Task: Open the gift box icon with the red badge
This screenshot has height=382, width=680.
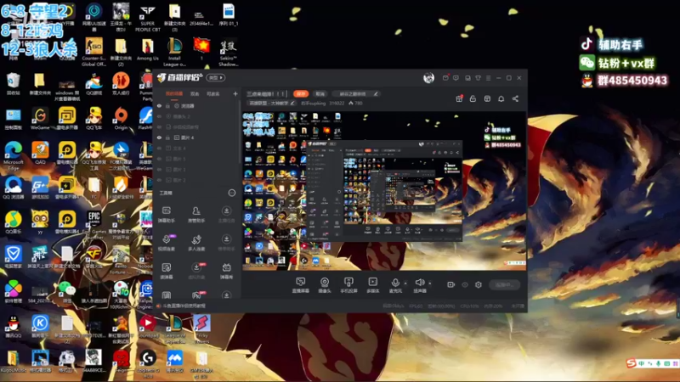Action: pyautogui.click(x=459, y=98)
